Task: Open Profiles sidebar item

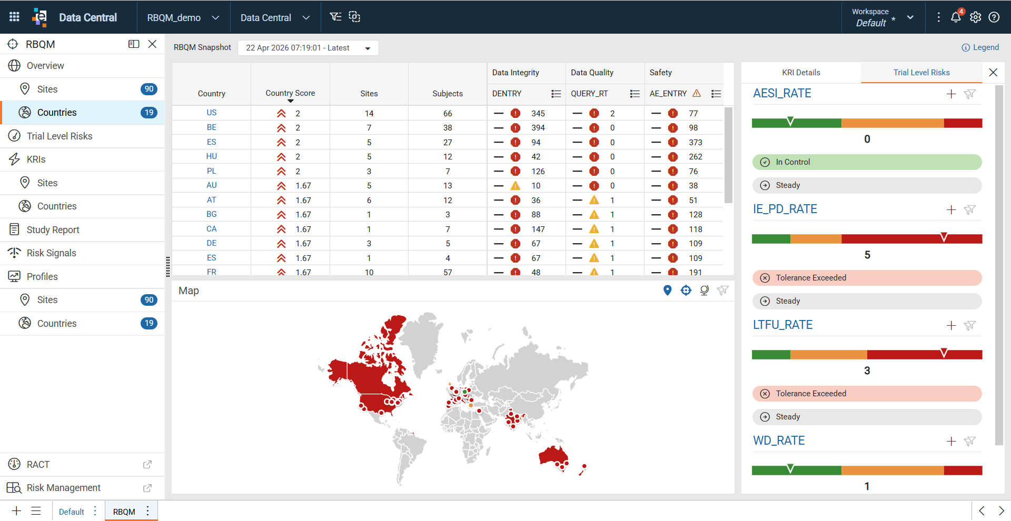Action: (x=82, y=277)
